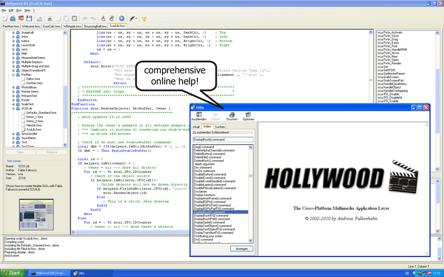Click the presentation board toolbar icon
This screenshot has width=444, height=277.
[x=21, y=18]
